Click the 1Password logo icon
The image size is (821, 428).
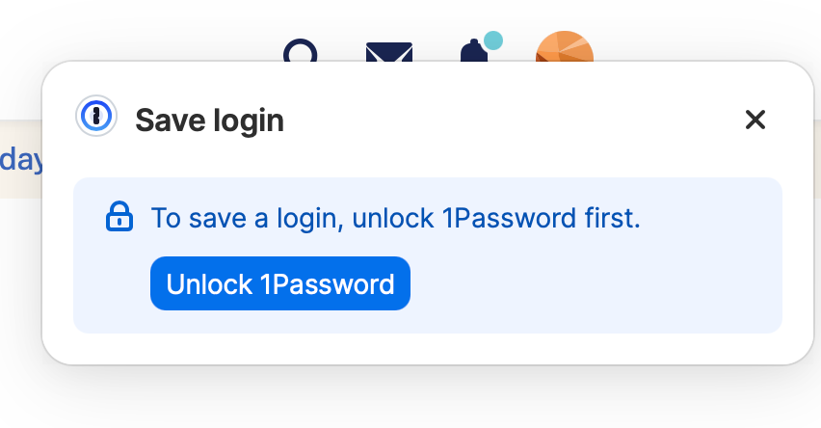tap(96, 117)
